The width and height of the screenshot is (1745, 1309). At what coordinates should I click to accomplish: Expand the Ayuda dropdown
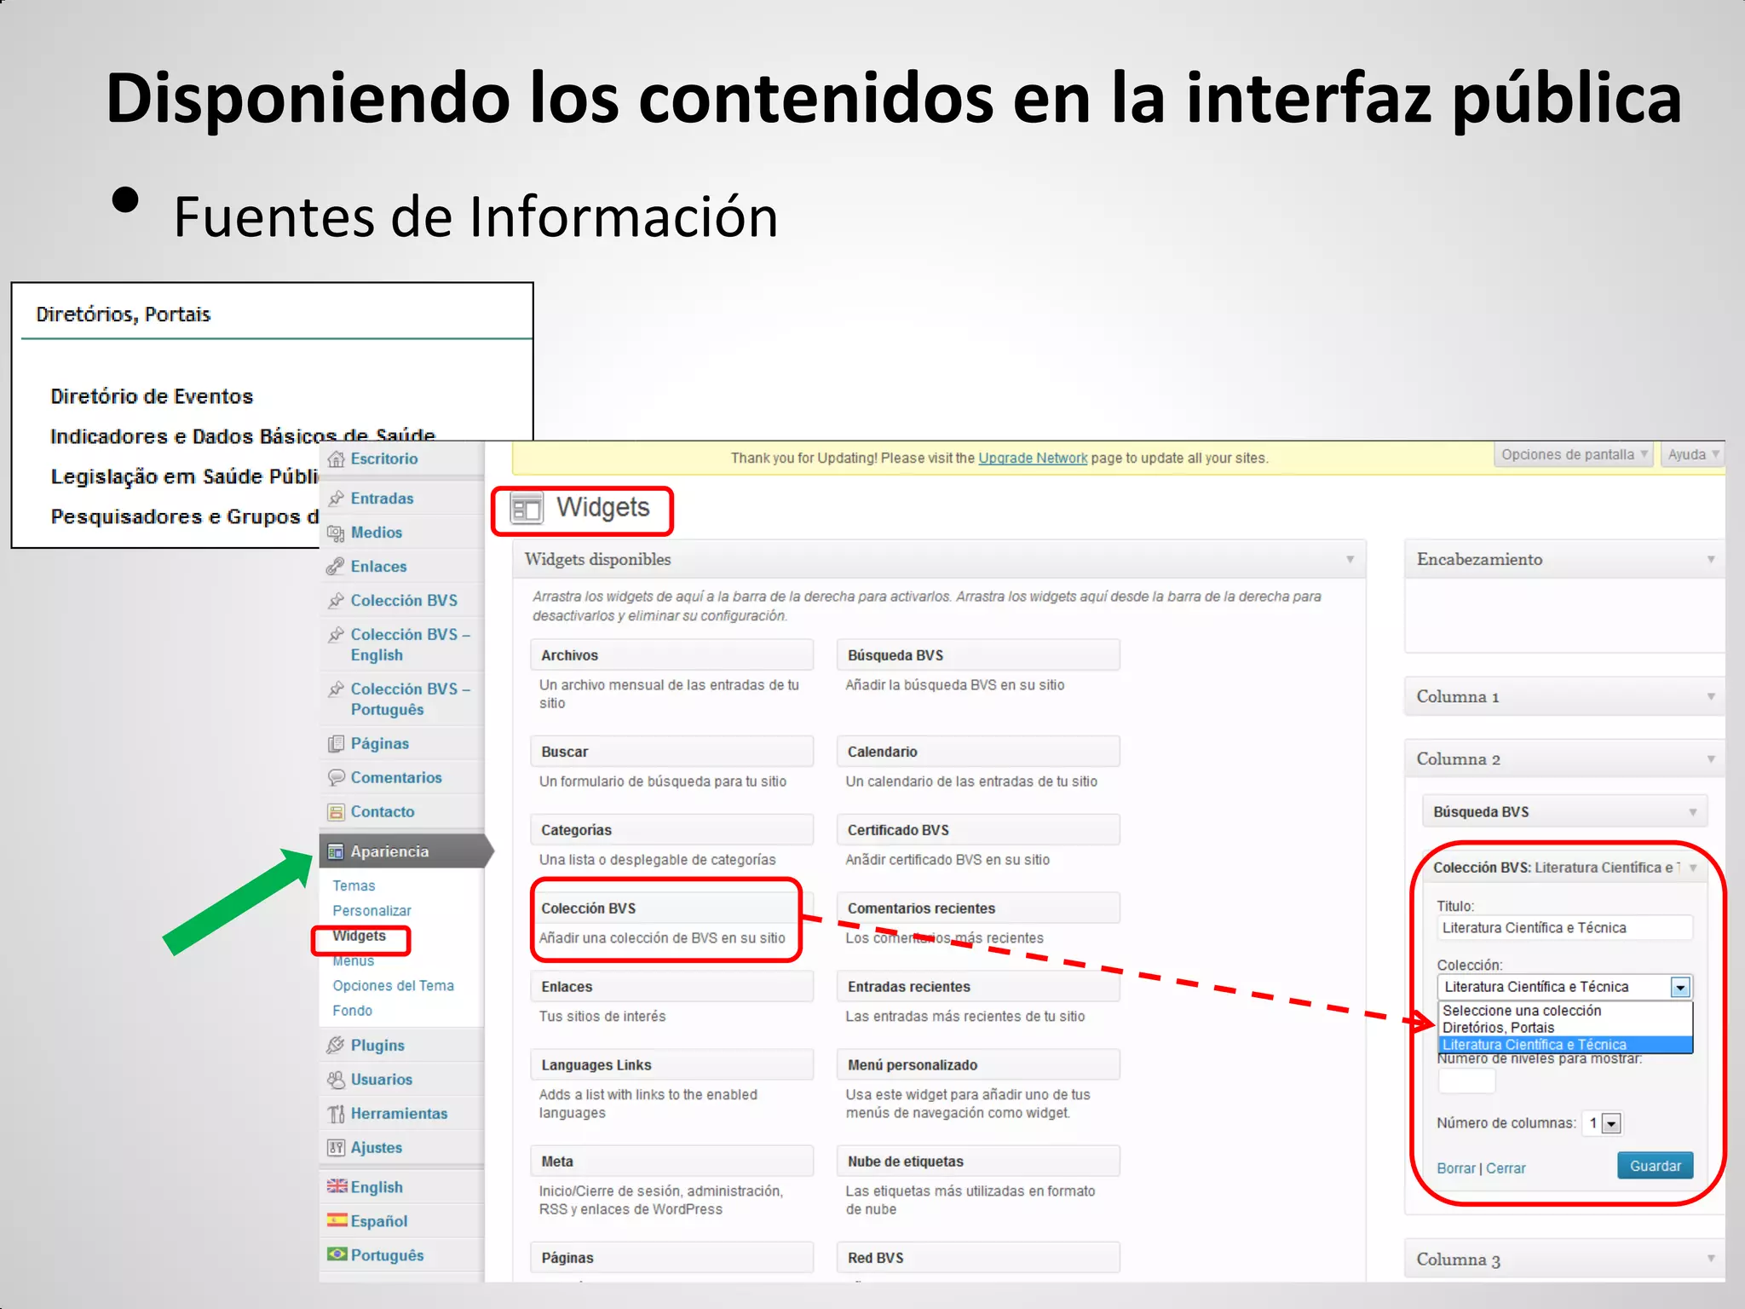pos(1692,454)
